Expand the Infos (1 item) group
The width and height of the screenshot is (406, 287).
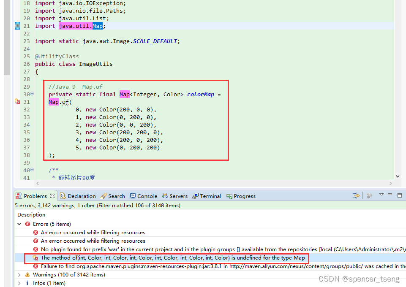pos(19,283)
